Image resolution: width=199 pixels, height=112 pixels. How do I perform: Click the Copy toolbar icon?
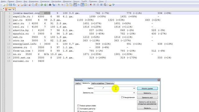(x=33, y=5)
